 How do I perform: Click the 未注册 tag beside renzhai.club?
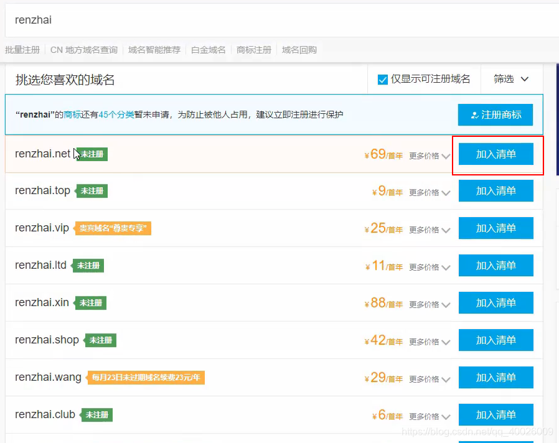(x=96, y=415)
